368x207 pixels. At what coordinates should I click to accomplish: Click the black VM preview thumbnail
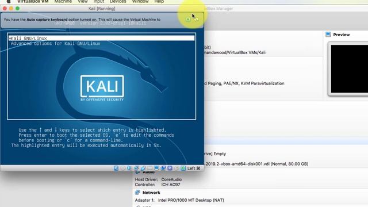pyautogui.click(x=349, y=69)
